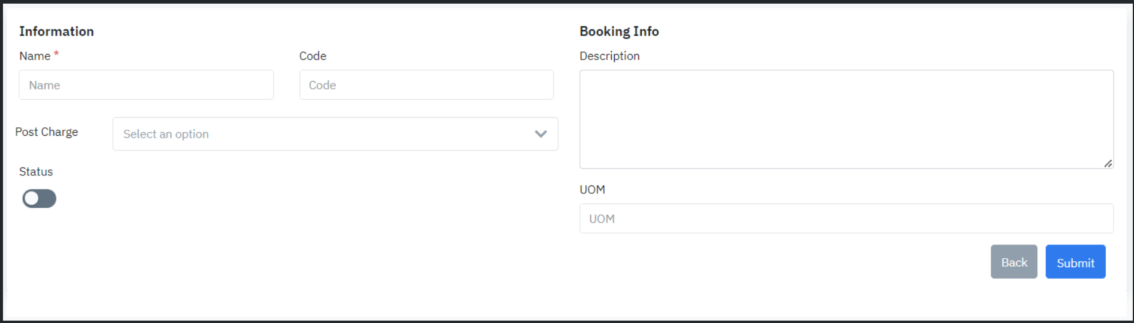Viewport: 1134px width, 323px height.
Task: Click the Name field label
Action: pyautogui.click(x=35, y=56)
